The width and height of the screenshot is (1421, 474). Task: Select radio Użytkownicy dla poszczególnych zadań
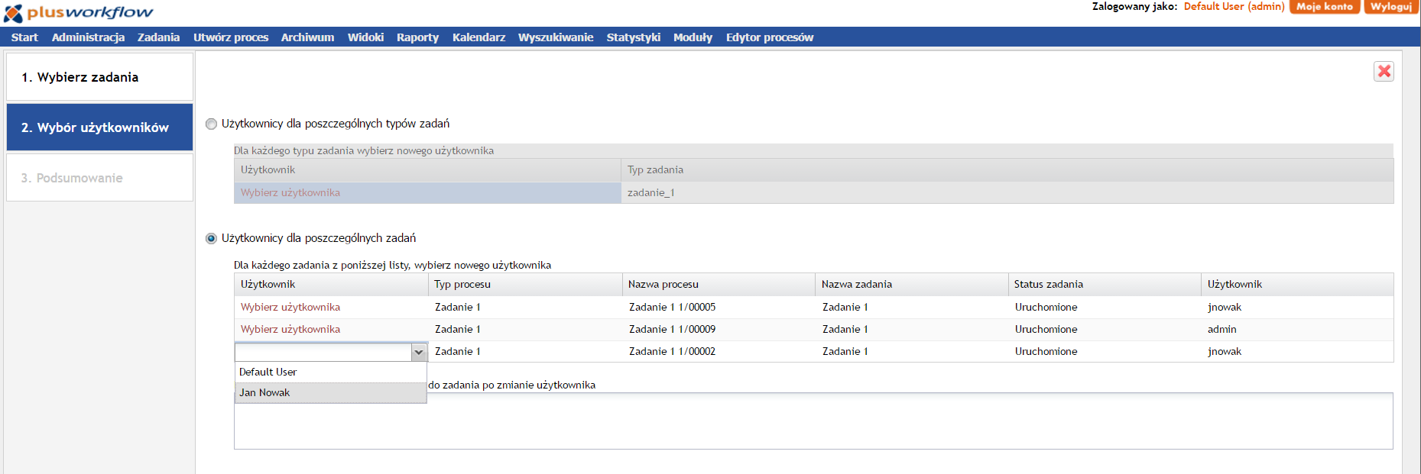point(212,238)
